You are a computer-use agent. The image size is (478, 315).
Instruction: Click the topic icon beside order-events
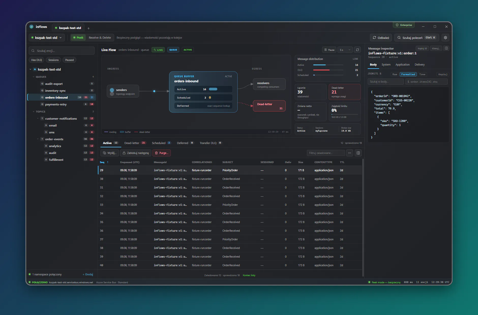point(42,139)
